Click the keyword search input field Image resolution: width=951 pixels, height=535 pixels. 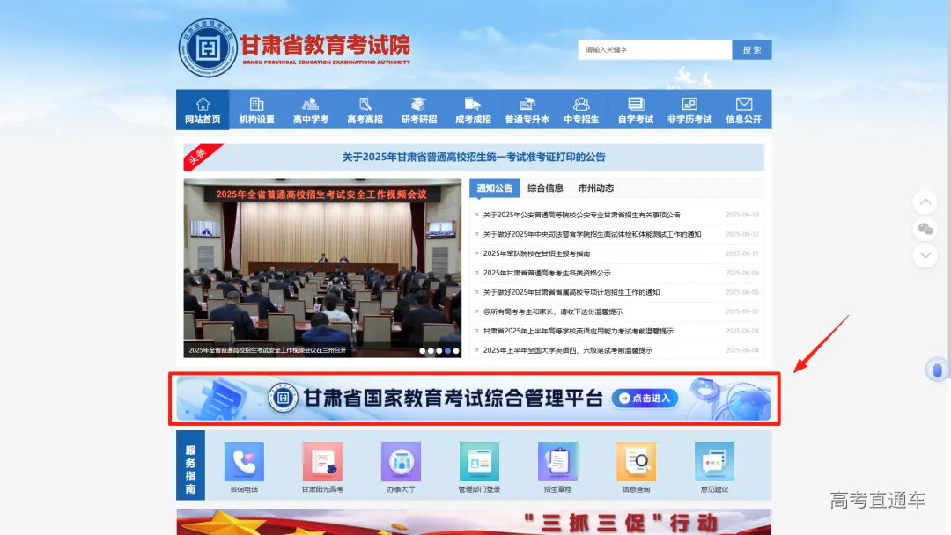coord(654,49)
